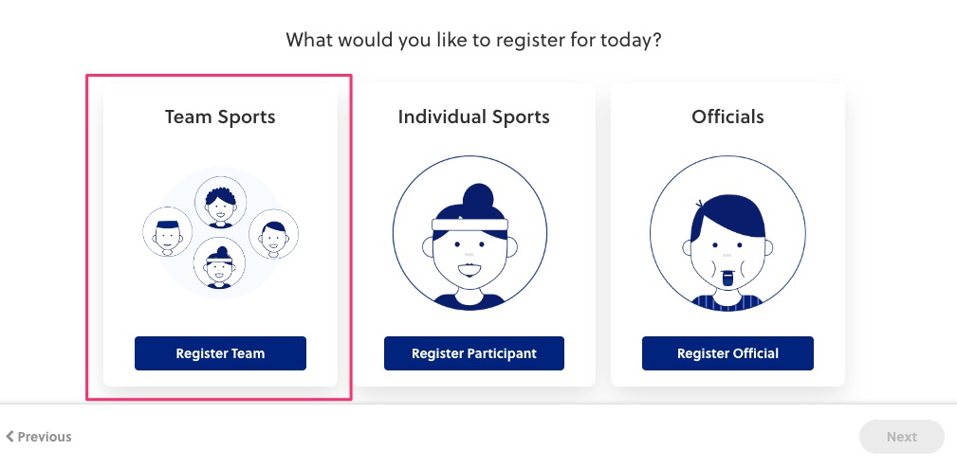Click the referee's whistle in Officials avatar
Viewport: 957px width, 468px height.
(727, 278)
